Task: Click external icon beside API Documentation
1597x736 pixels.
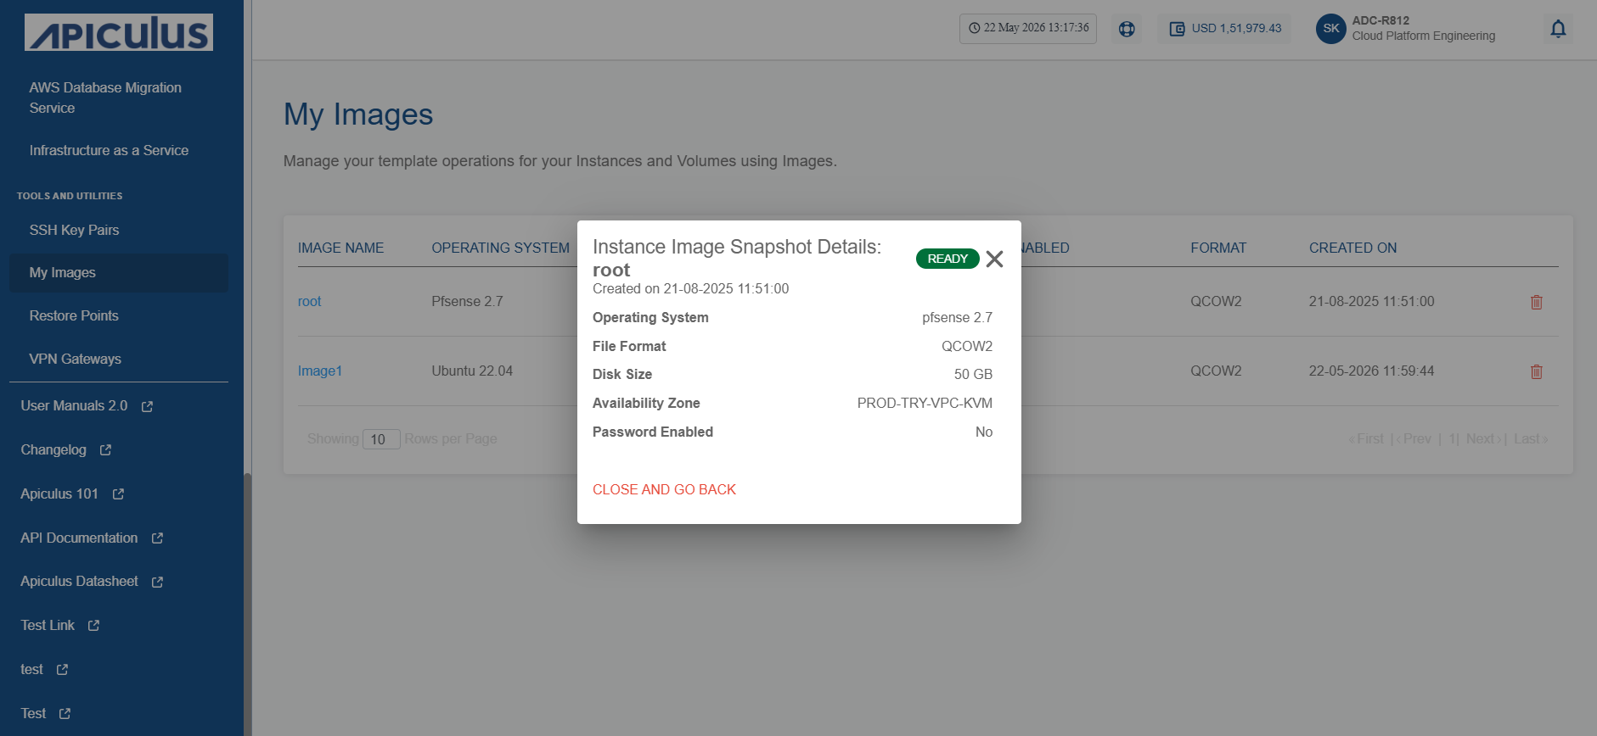Action: click(x=157, y=538)
